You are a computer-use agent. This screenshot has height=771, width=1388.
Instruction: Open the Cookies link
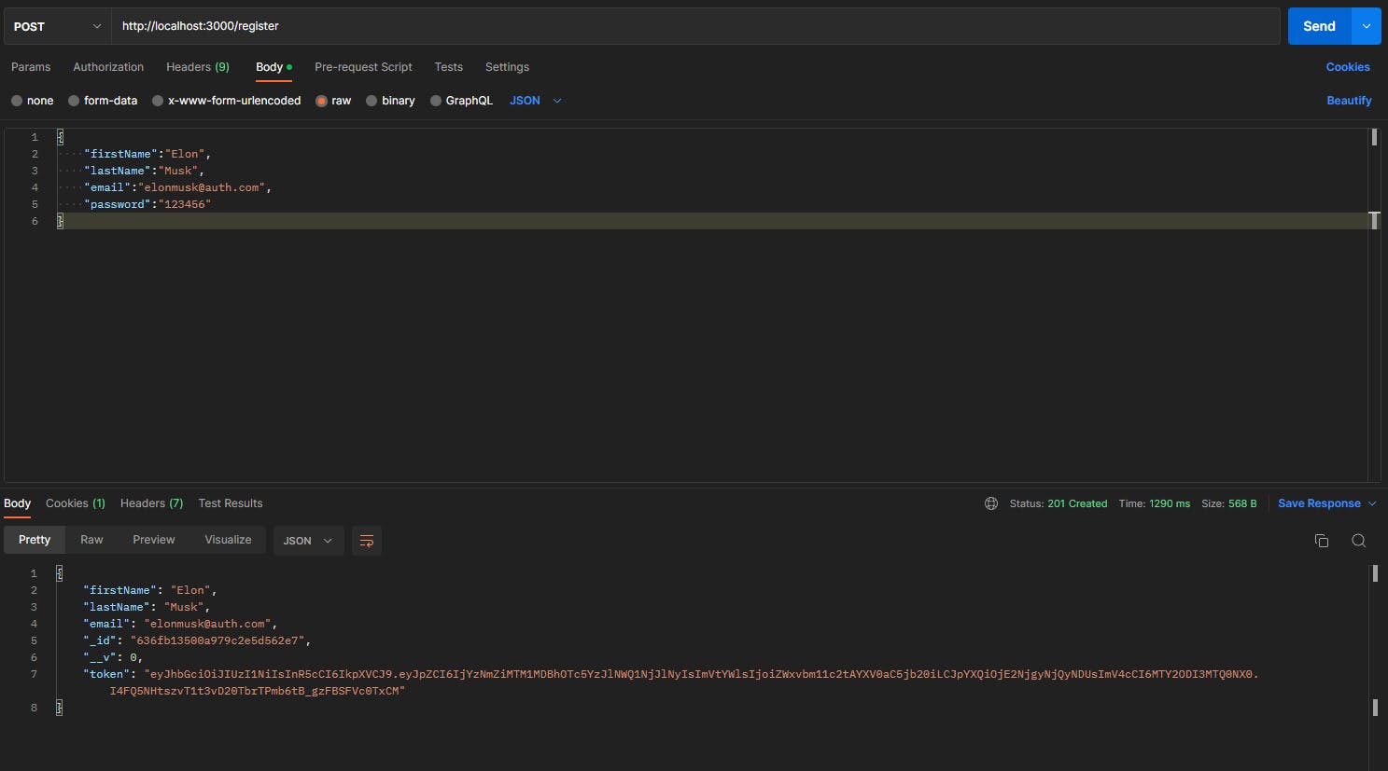pyautogui.click(x=1348, y=67)
